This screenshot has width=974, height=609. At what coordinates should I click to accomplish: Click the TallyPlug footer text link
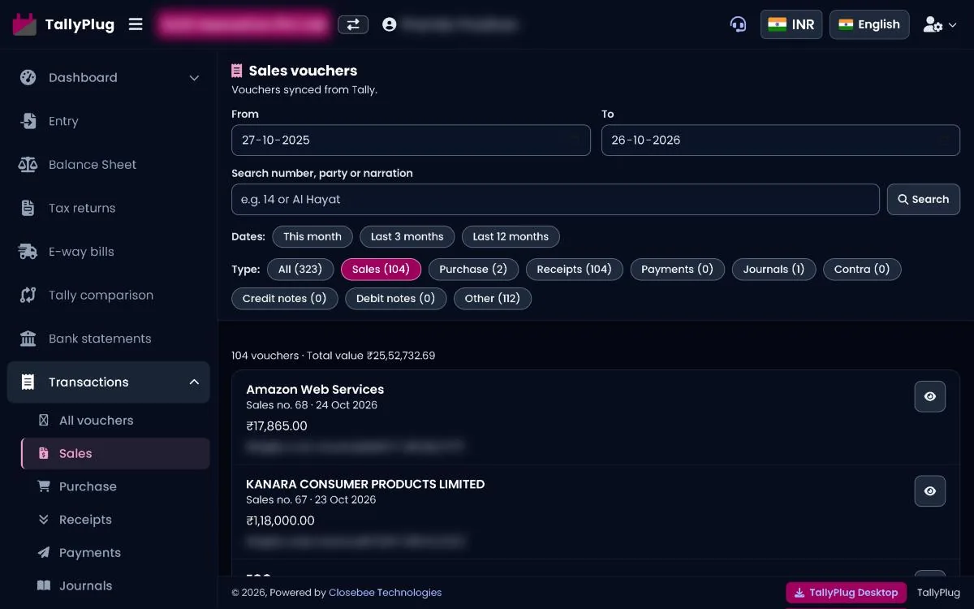[938, 593]
